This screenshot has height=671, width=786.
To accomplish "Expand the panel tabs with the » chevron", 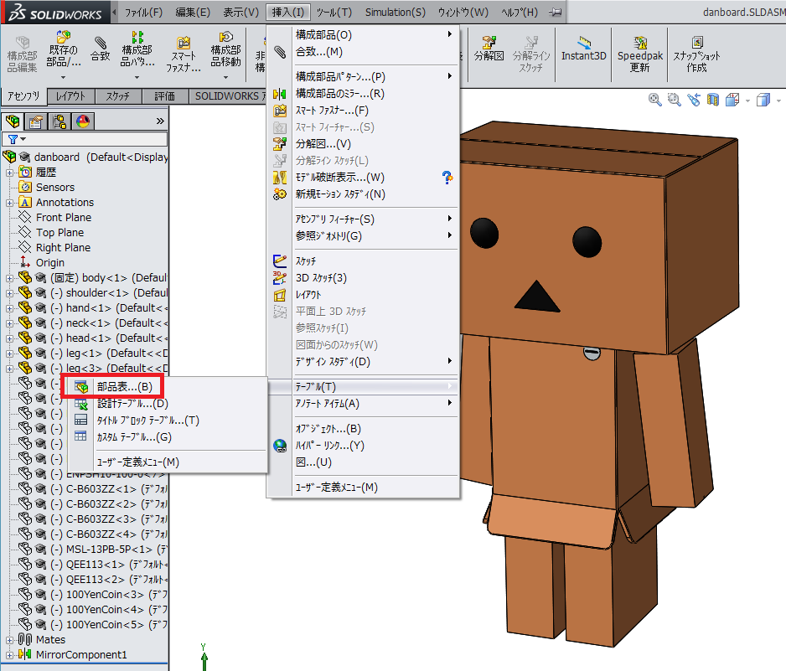I will (160, 121).
